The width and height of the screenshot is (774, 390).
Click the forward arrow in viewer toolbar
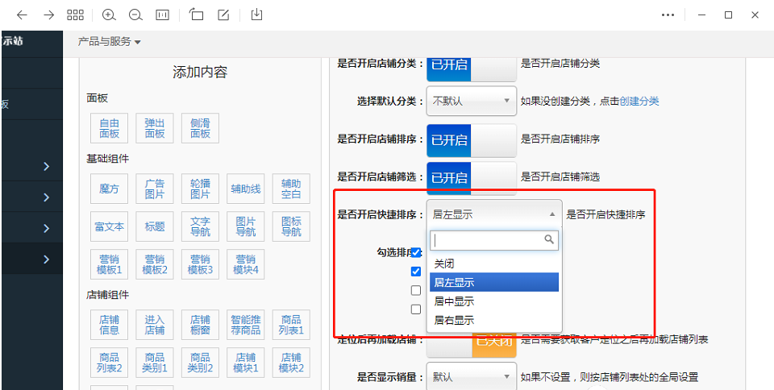(48, 15)
